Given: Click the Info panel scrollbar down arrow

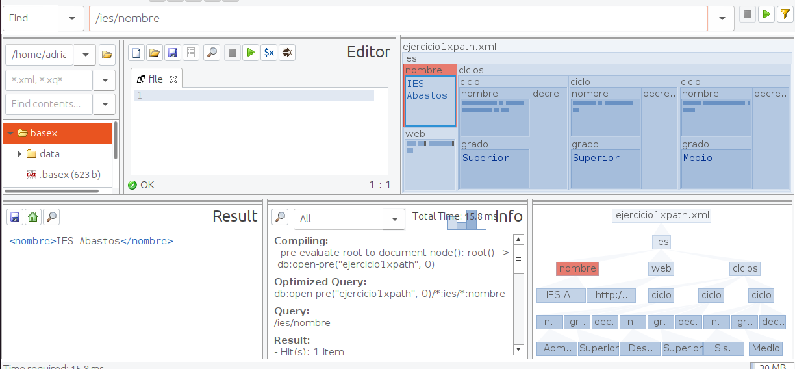Looking at the screenshot, I should 518,350.
